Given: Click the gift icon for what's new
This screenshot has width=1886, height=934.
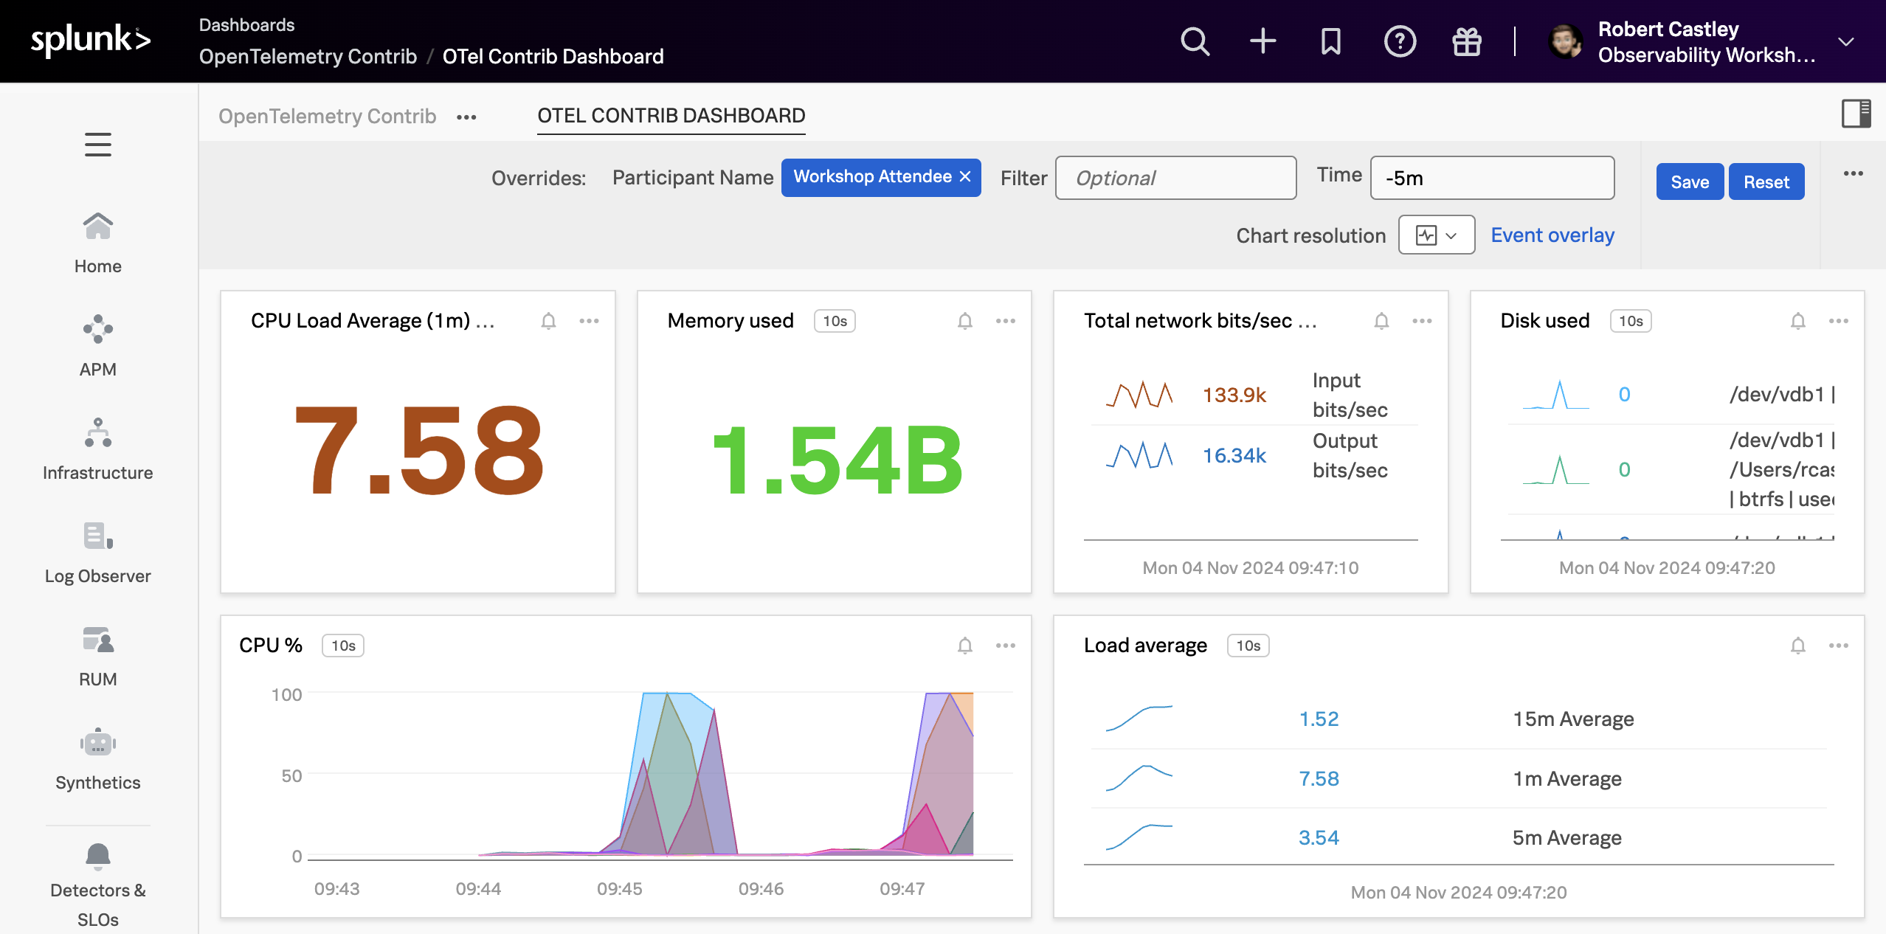Looking at the screenshot, I should [1467, 41].
